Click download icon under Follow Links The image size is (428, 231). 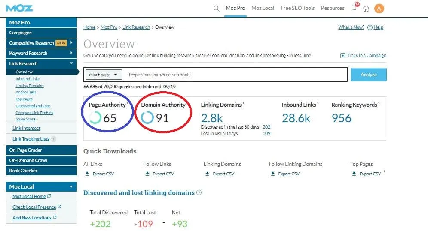pyautogui.click(x=147, y=174)
